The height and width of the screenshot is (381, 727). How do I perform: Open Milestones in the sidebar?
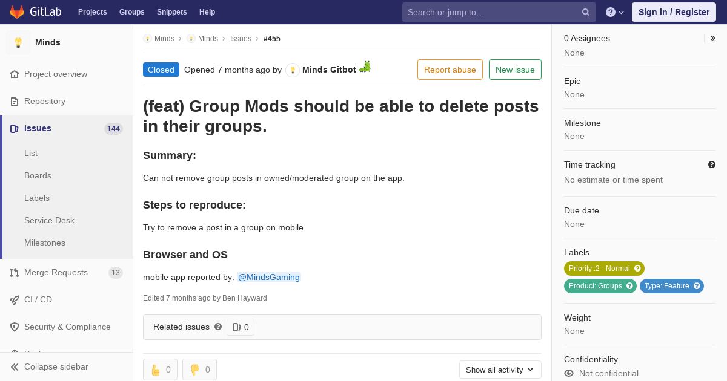(45, 243)
